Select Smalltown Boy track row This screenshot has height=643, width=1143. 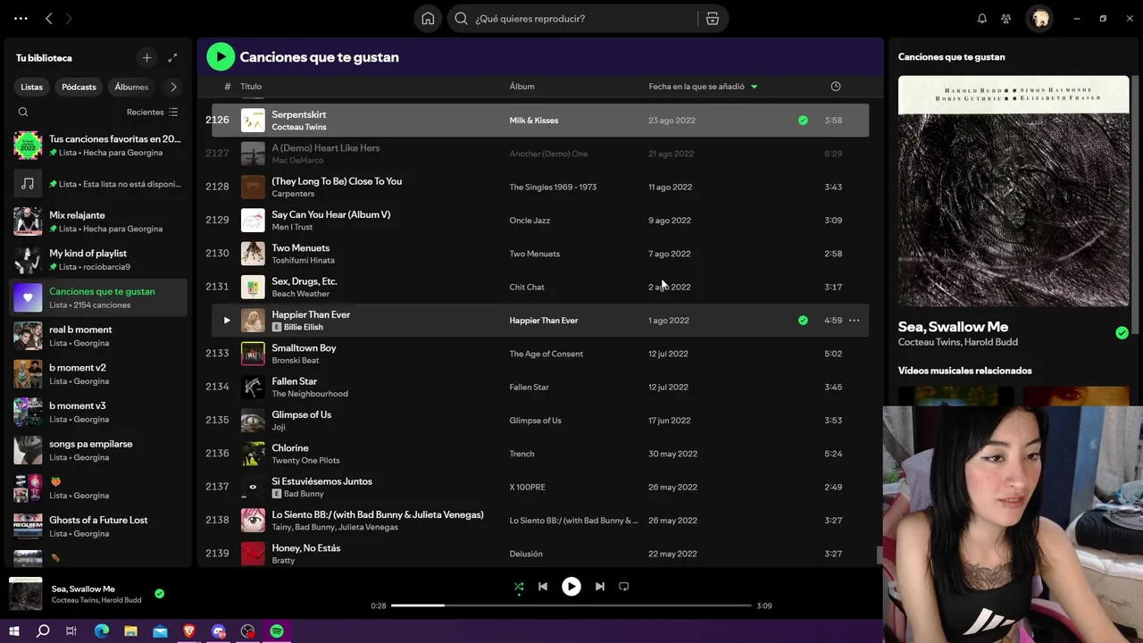tap(539, 354)
